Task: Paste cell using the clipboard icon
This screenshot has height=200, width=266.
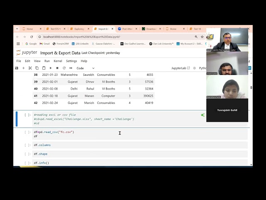Action: pos(44,68)
